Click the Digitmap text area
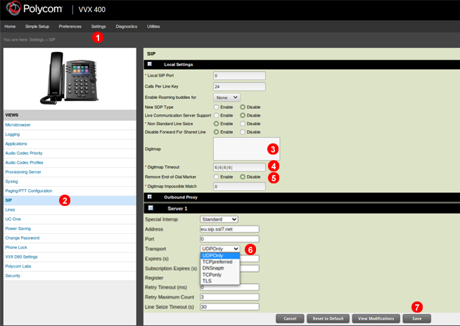460x326 pixels. pyautogui.click(x=246, y=149)
